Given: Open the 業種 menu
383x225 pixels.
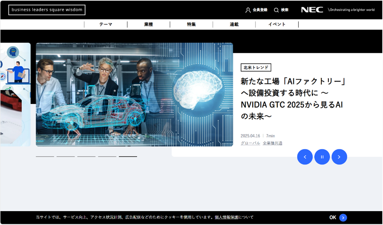Looking at the screenshot, I should point(148,24).
